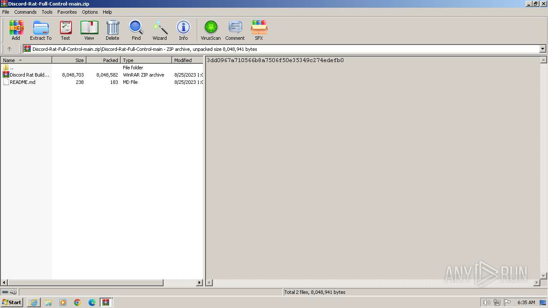The width and height of the screenshot is (548, 308).
Task: Click the Start button
Action: tap(12, 302)
